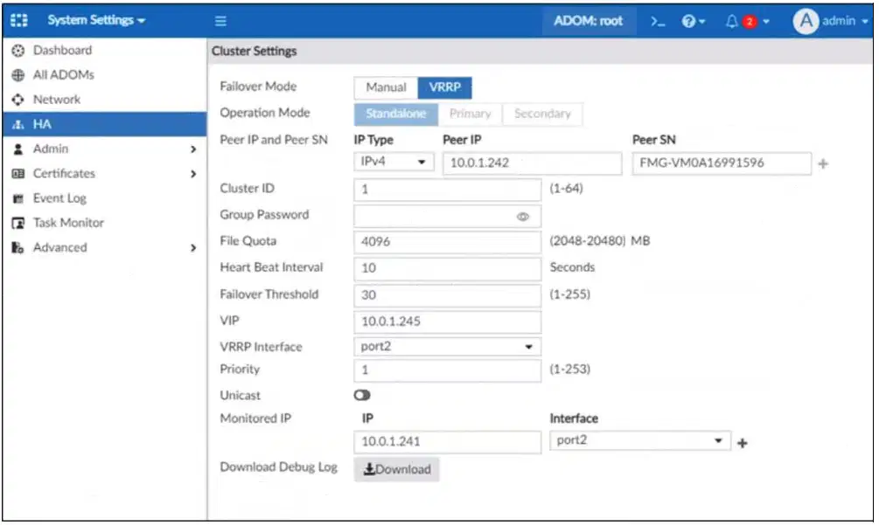The width and height of the screenshot is (879, 525).
Task: Click the Heart Beat Interval field
Action: pos(447,268)
